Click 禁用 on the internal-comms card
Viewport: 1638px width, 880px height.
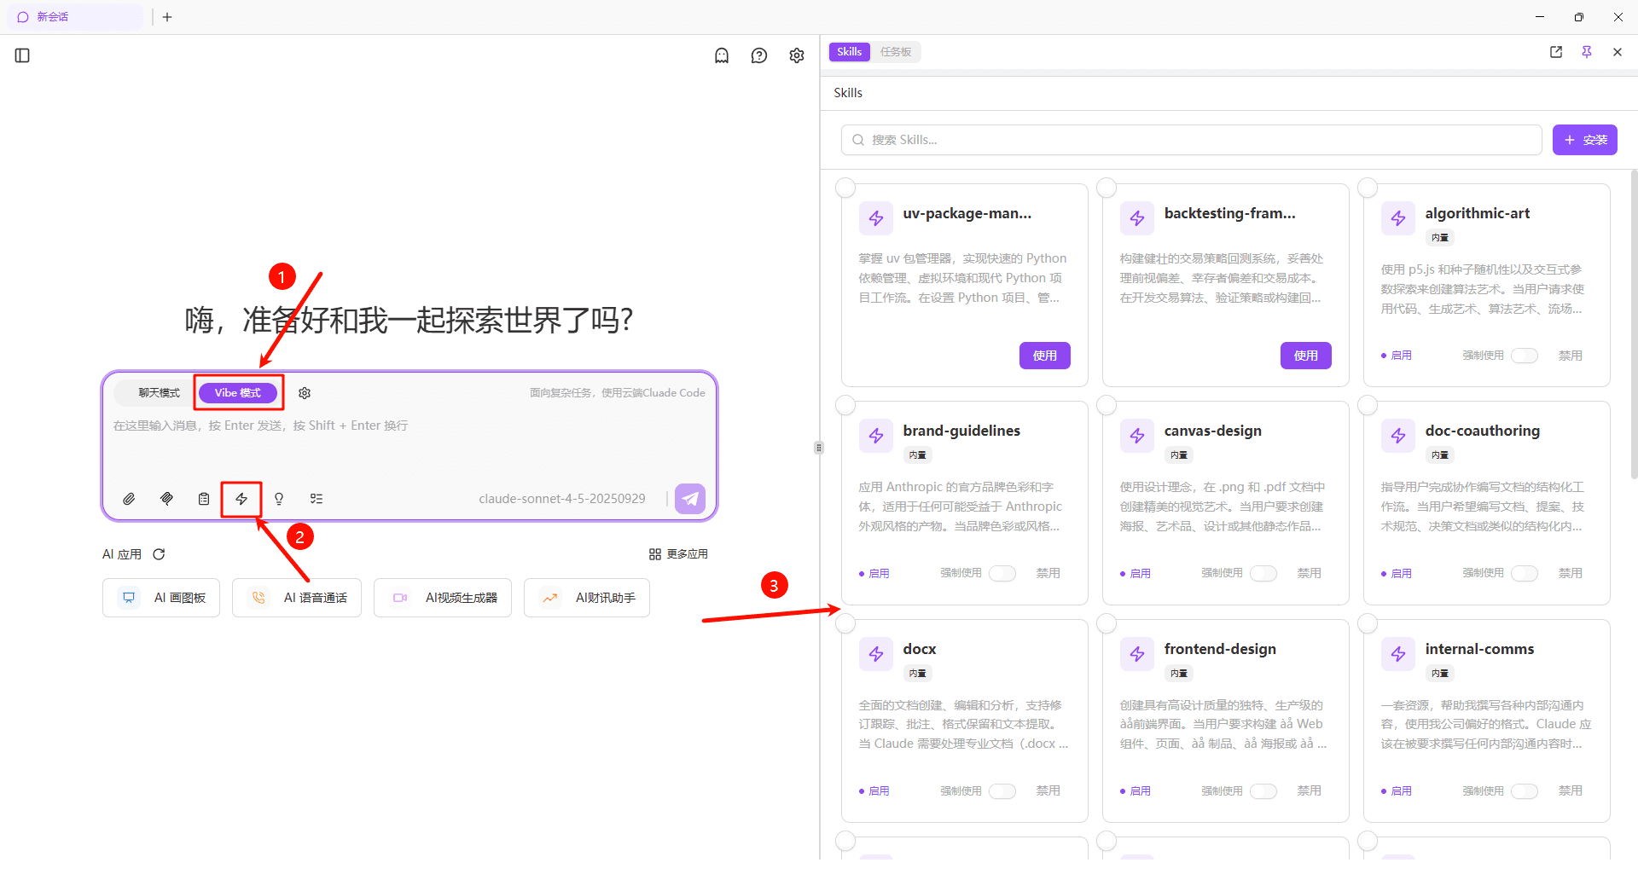tap(1571, 791)
